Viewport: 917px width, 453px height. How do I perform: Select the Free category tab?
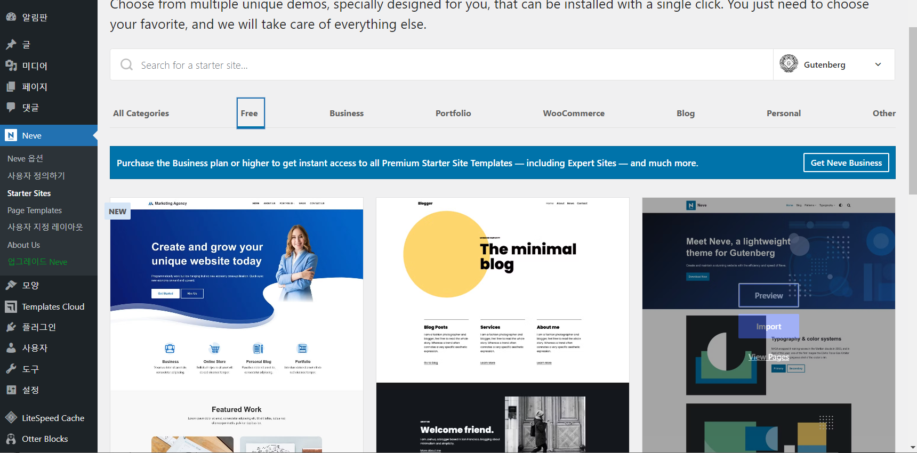click(250, 113)
